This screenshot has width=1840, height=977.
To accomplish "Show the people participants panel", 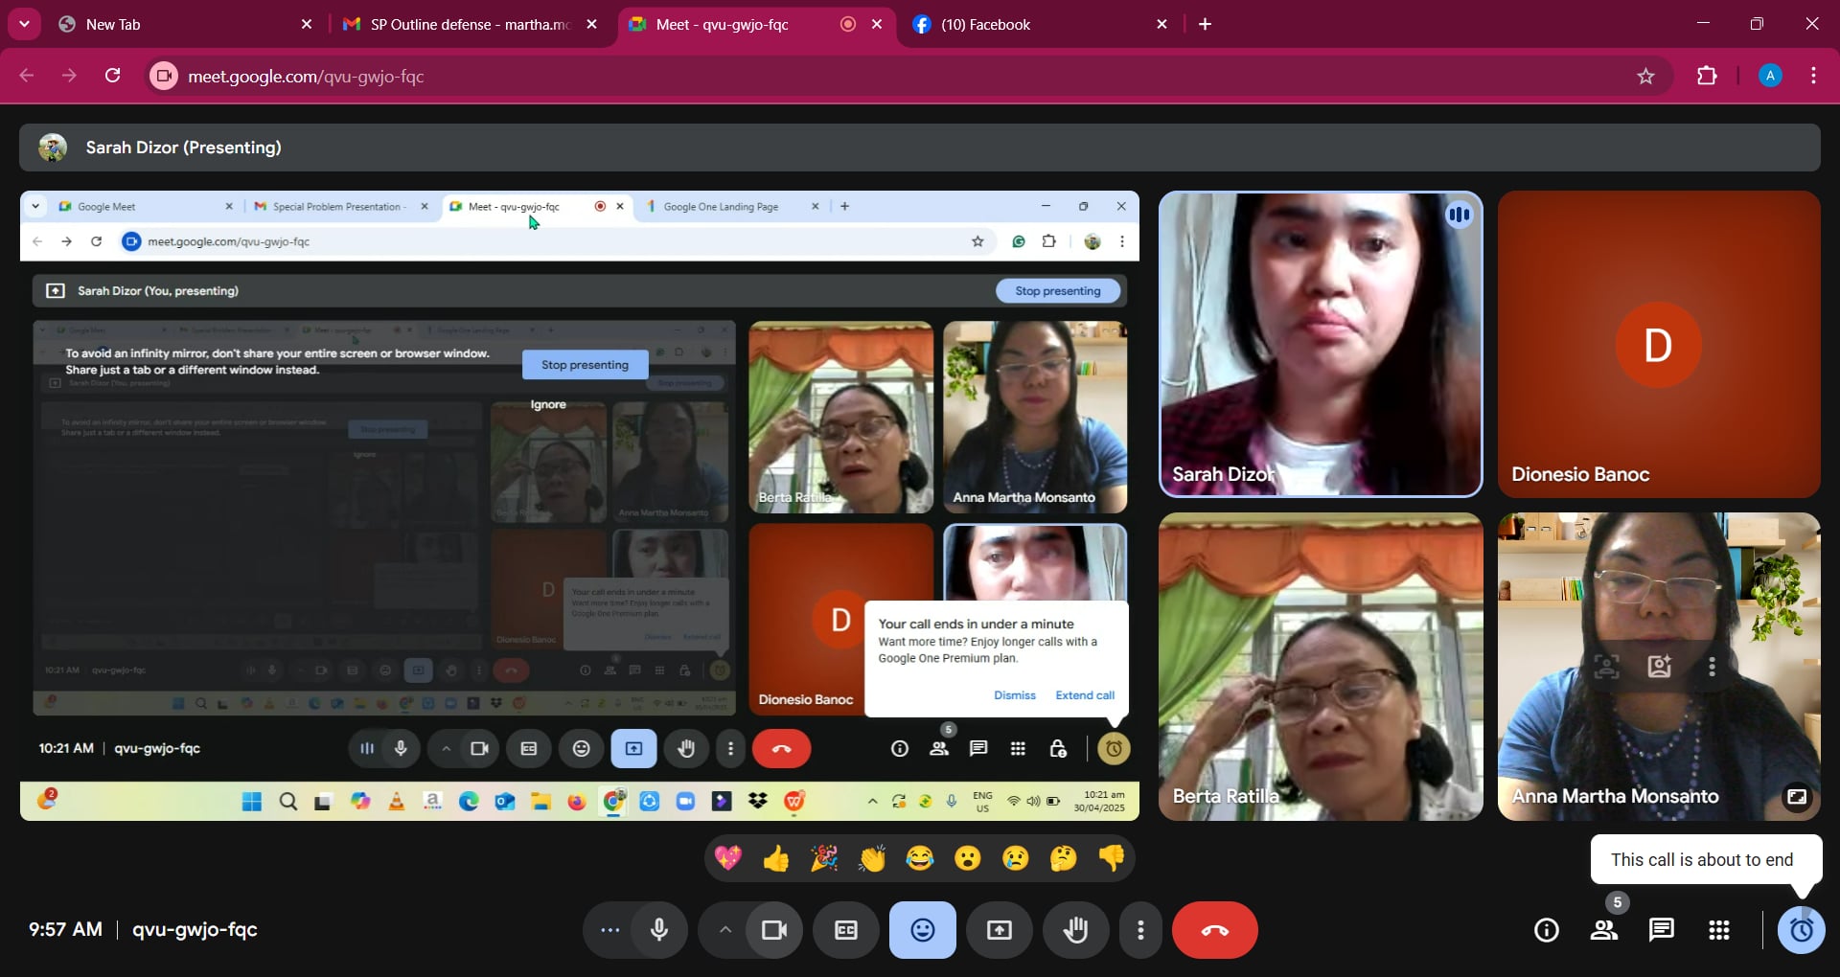I will [x=1603, y=930].
